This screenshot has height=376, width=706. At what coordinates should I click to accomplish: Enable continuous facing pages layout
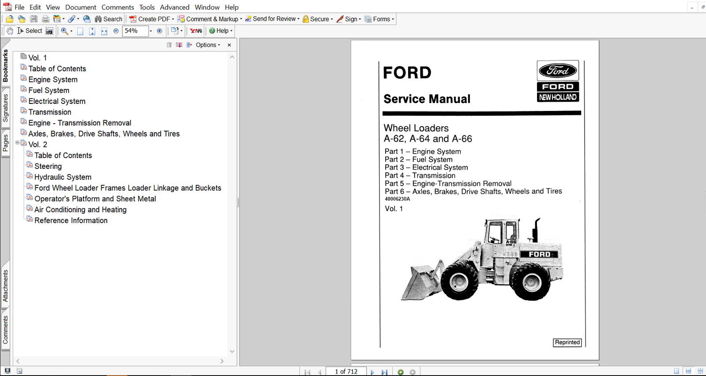[700, 371]
